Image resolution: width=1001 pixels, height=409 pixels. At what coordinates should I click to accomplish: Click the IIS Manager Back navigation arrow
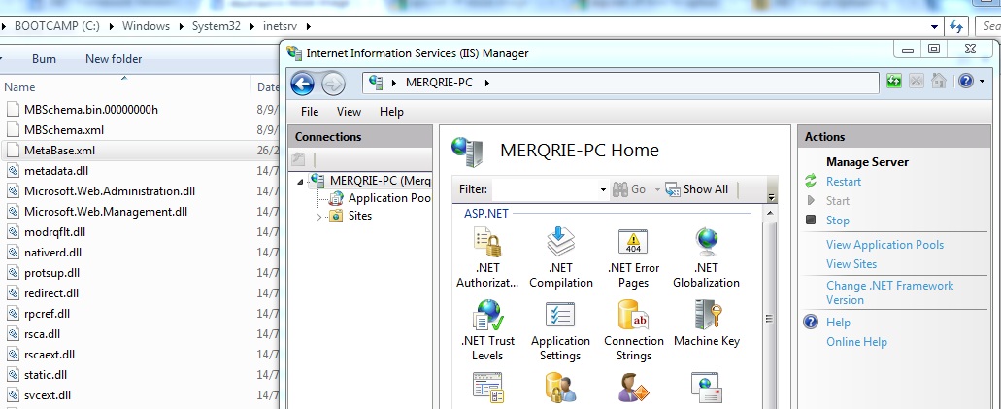coord(302,84)
